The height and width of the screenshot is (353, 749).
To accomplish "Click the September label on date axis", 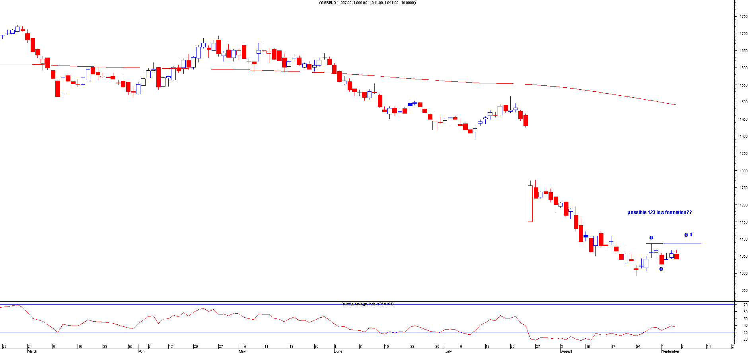I will [x=671, y=351].
